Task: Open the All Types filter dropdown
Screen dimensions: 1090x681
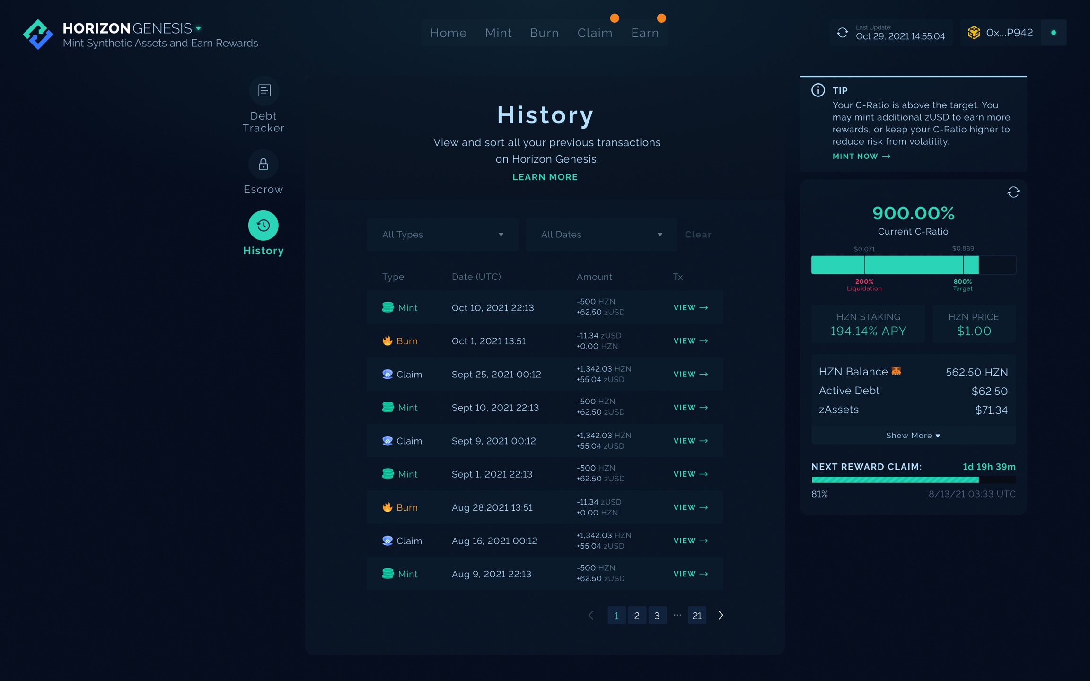Action: tap(442, 235)
